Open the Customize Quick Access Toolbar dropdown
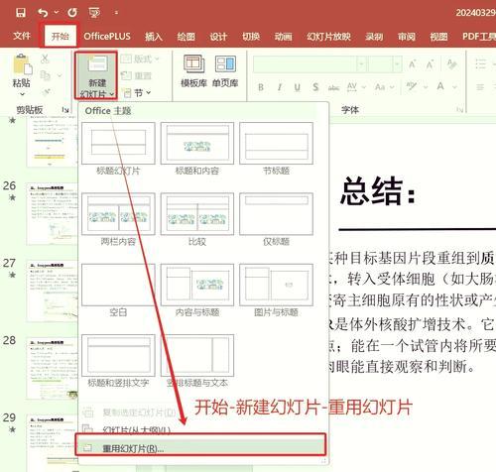Image resolution: width=496 pixels, height=472 pixels. (x=116, y=13)
